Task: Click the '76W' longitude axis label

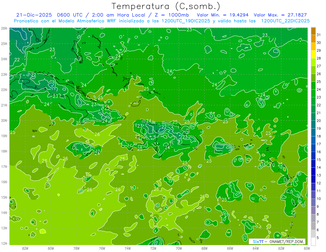Action: (102, 248)
